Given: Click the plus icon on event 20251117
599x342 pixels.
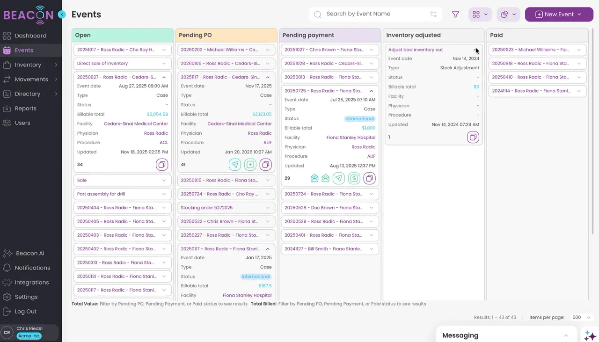Looking at the screenshot, I should coord(250,165).
